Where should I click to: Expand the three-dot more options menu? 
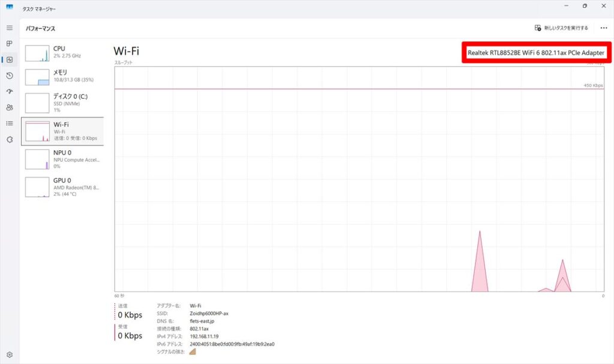coord(603,28)
